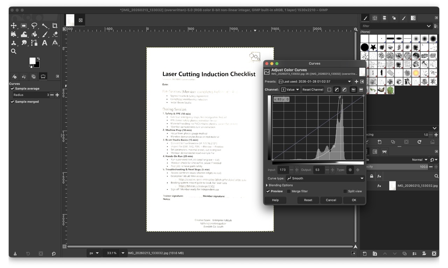This screenshot has height=268, width=448.
Task: Click the Help button in Curves
Action: [x=275, y=200]
